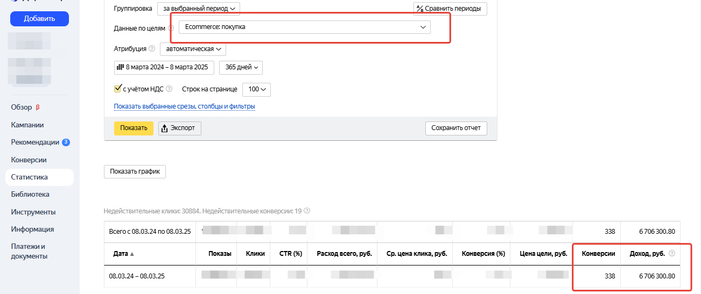The width and height of the screenshot is (701, 294).
Task: Open the 365 дней period dropdown
Action: pos(241,68)
